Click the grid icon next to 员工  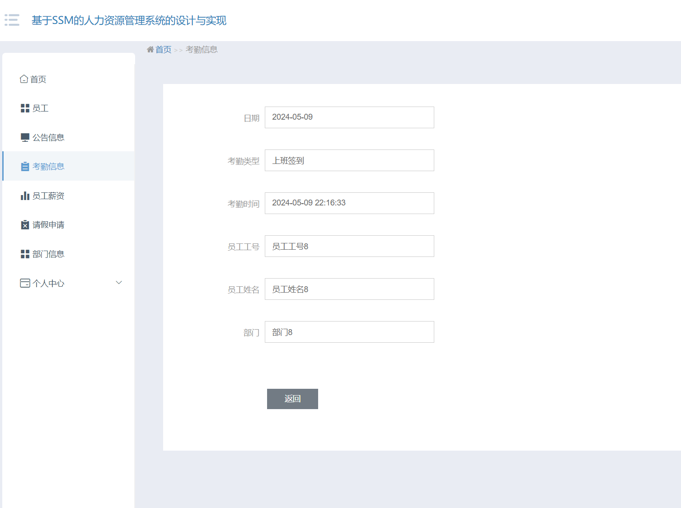tap(24, 108)
